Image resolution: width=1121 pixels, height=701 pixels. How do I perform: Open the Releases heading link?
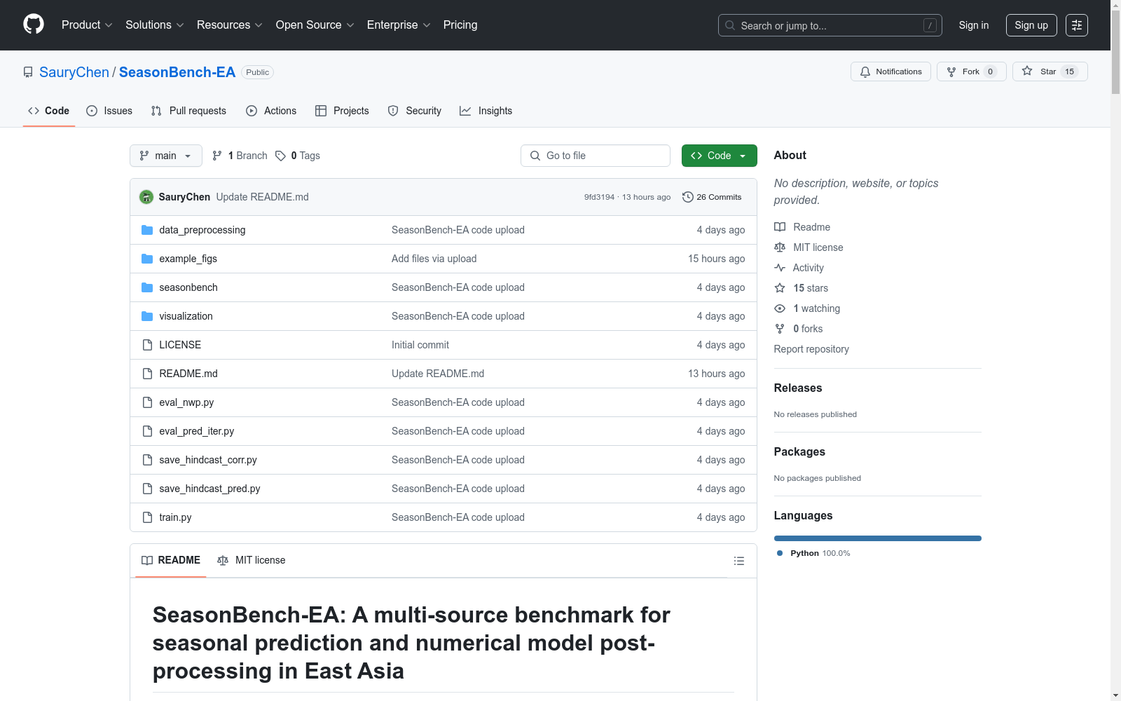[798, 388]
